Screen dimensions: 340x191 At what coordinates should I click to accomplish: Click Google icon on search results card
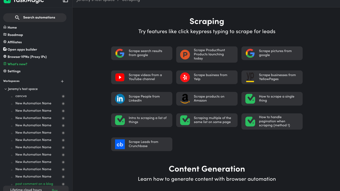coord(120,53)
